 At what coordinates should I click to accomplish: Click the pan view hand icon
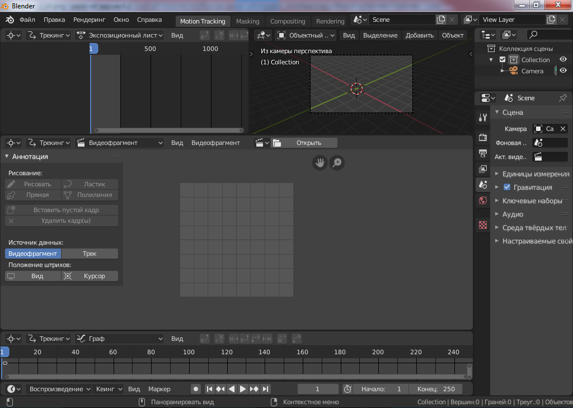[320, 163]
